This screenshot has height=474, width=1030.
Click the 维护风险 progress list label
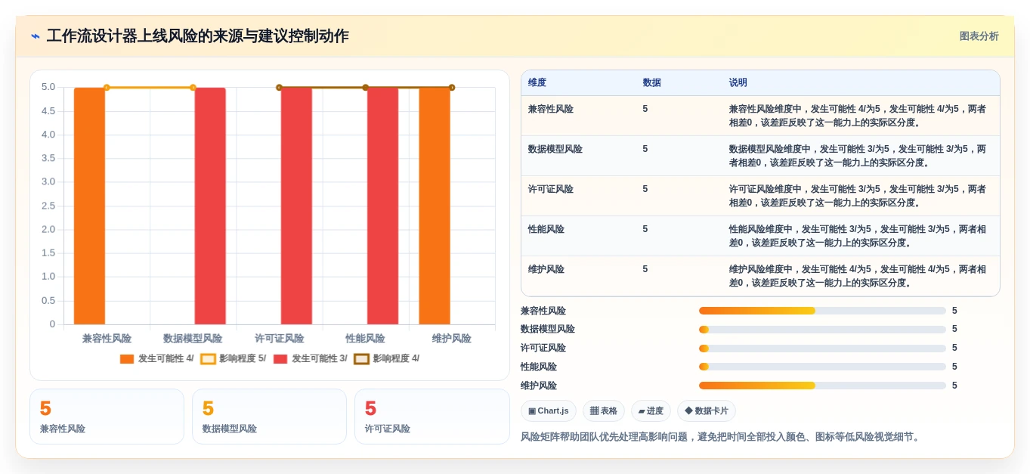click(539, 386)
